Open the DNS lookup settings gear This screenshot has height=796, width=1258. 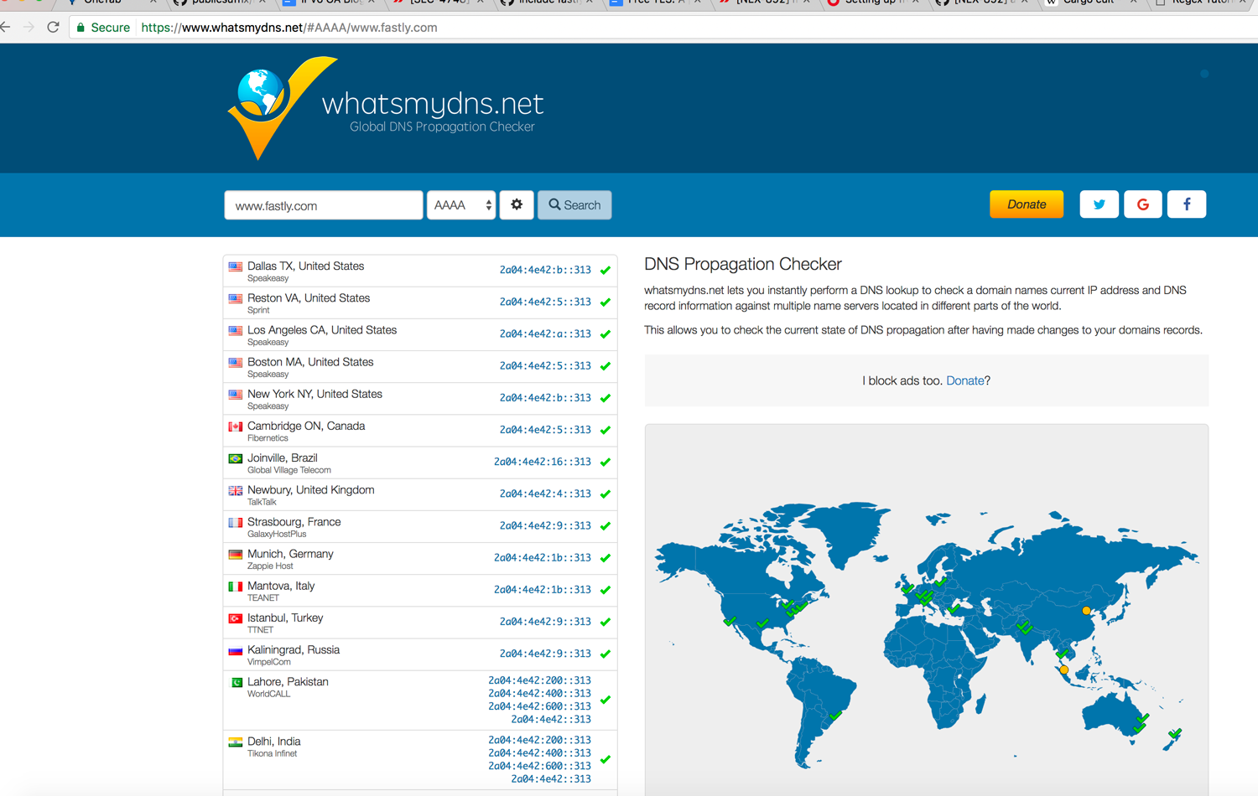click(517, 204)
